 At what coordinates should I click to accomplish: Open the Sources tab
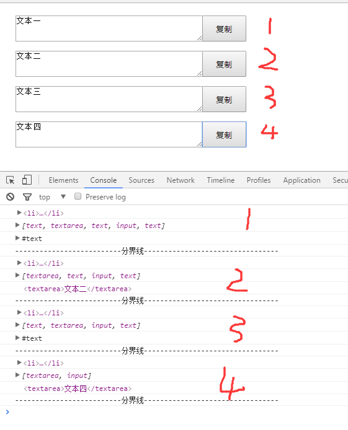pyautogui.click(x=141, y=180)
